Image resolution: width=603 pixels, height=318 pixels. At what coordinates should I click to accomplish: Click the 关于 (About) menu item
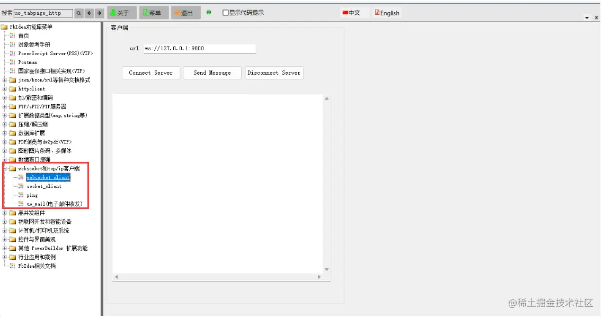(x=121, y=12)
